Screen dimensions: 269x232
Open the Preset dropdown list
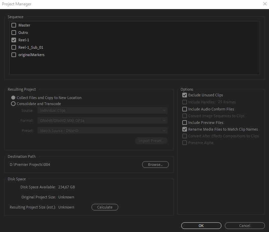pyautogui.click(x=103, y=131)
